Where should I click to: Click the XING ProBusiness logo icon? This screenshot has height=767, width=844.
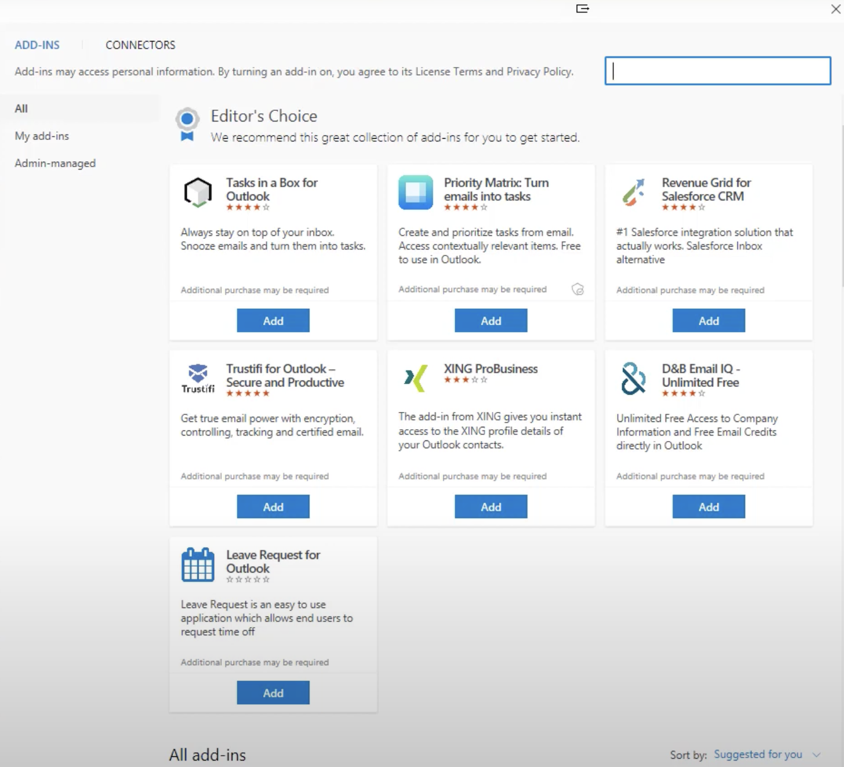[x=415, y=378]
